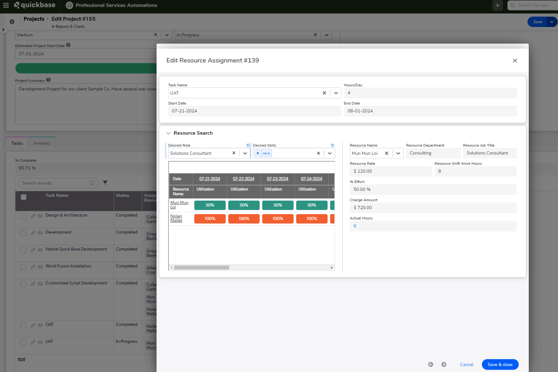View the QAT task eye icon

point(40,325)
